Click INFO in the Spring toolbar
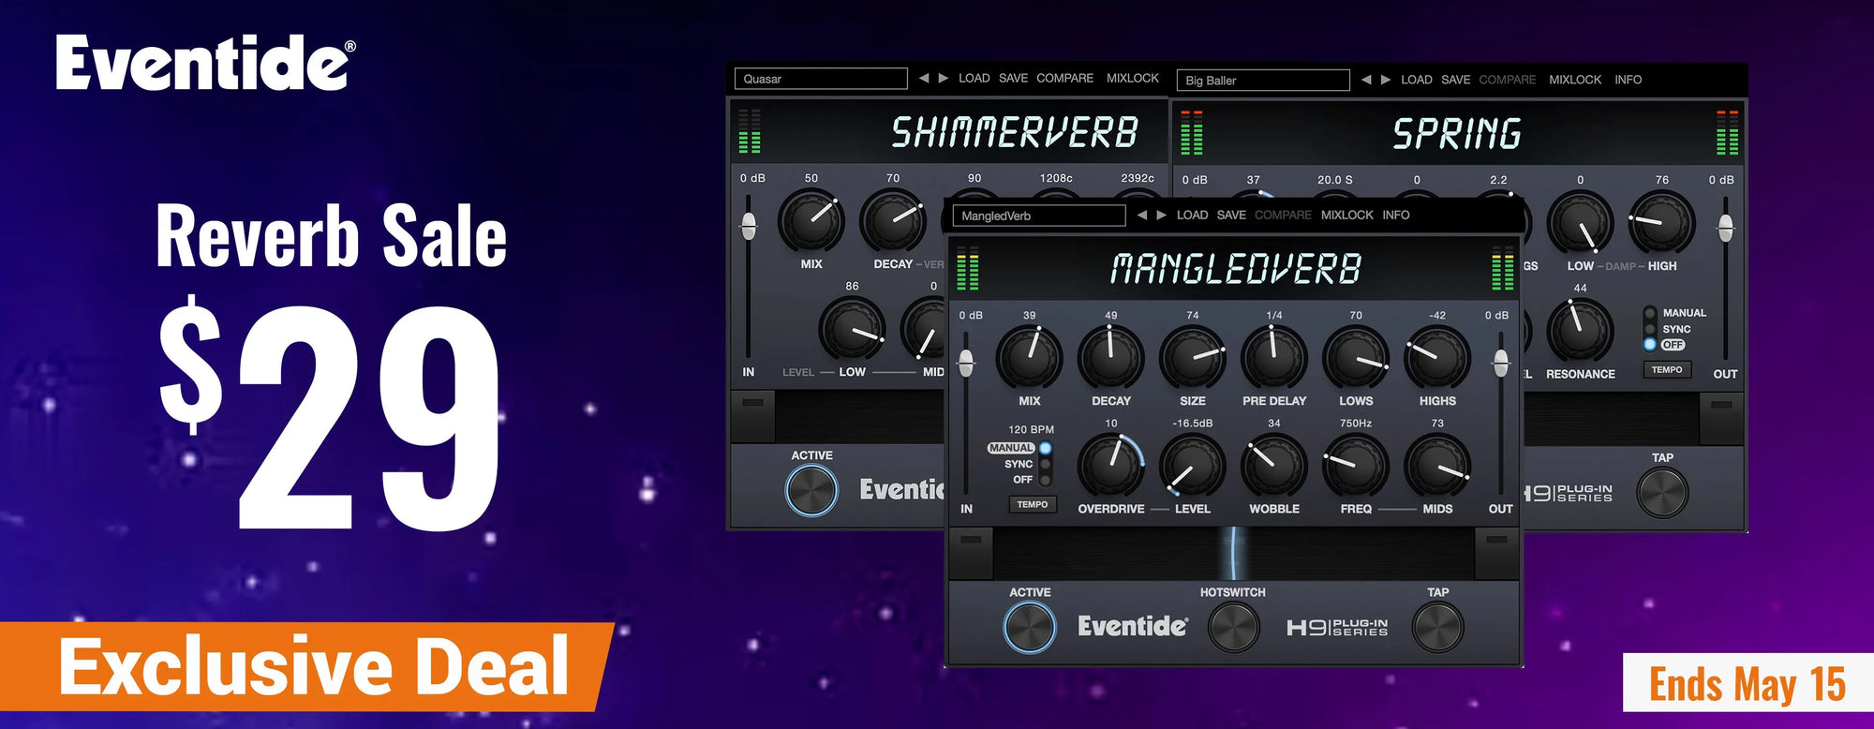The height and width of the screenshot is (729, 1874). [x=1629, y=80]
